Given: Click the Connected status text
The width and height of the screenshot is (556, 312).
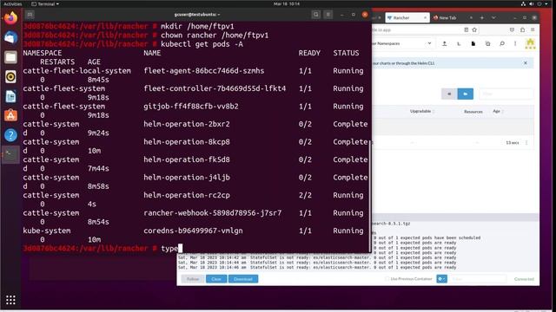Looking at the screenshot, I should (524, 279).
